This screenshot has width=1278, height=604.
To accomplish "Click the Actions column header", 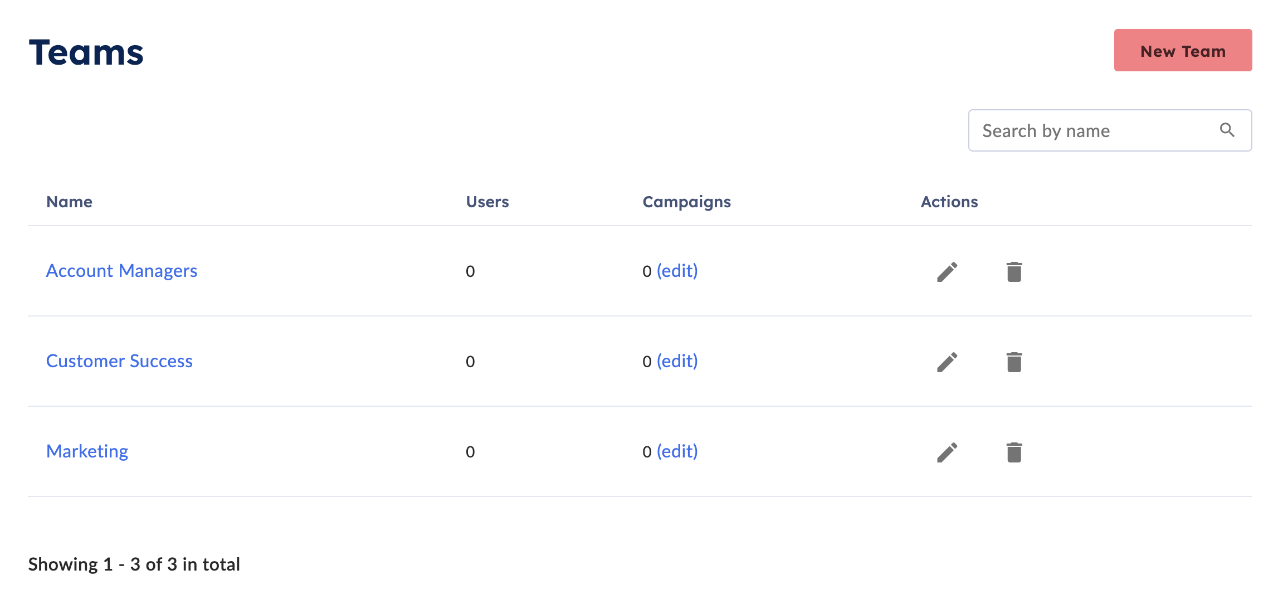I will 949,202.
